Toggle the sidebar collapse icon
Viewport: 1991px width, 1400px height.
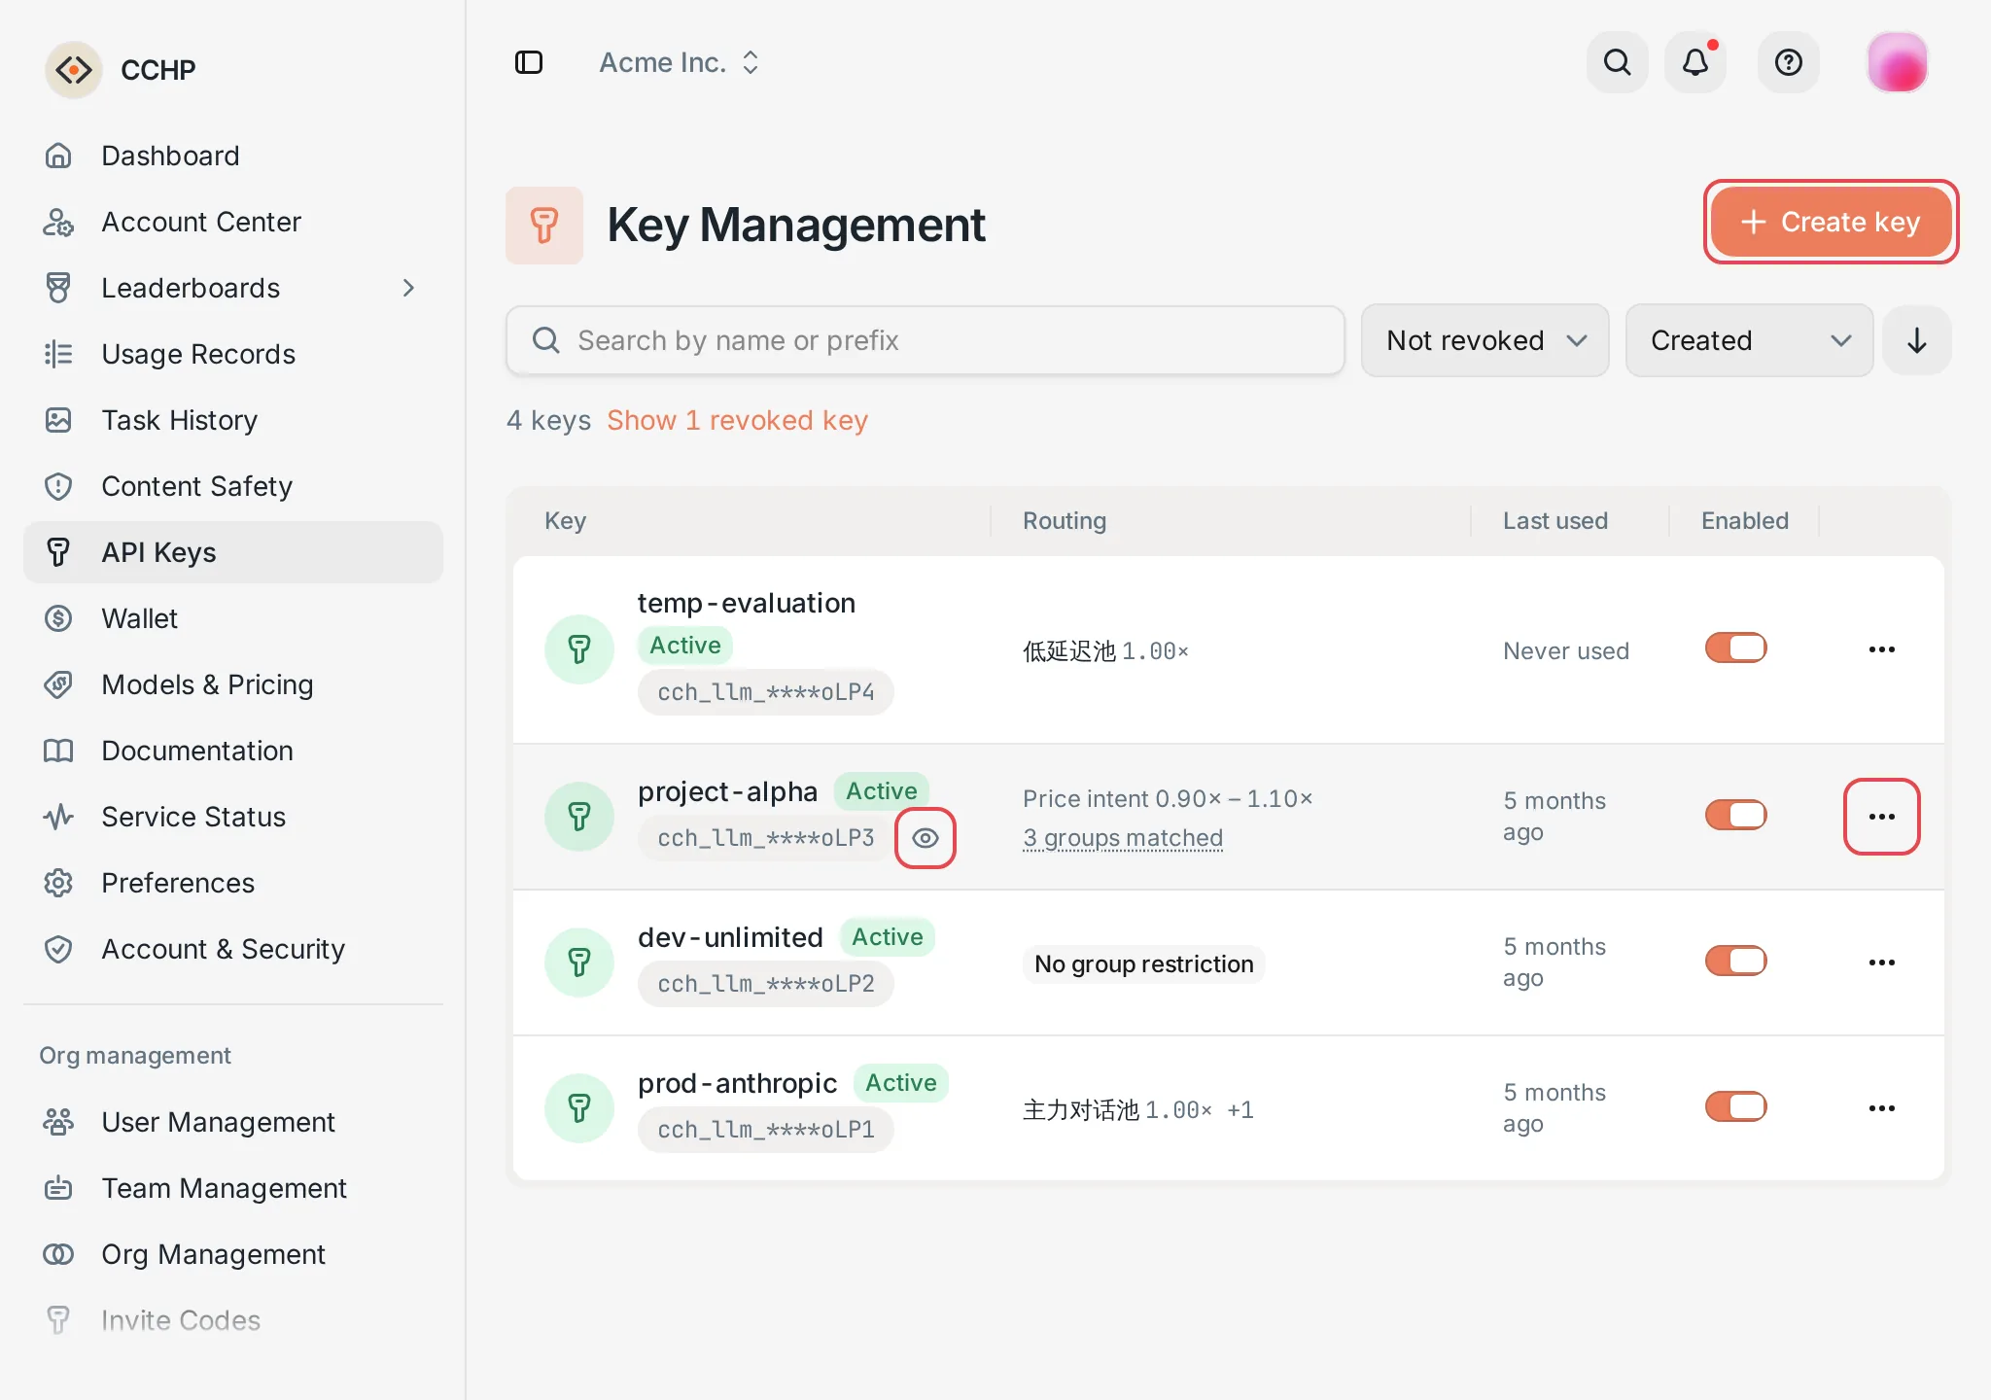[529, 62]
